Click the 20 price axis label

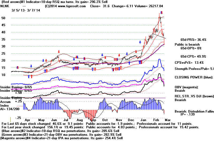pos(3,61)
